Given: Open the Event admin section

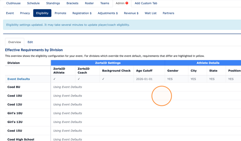Looking at the screenshot, I should tap(10, 13).
